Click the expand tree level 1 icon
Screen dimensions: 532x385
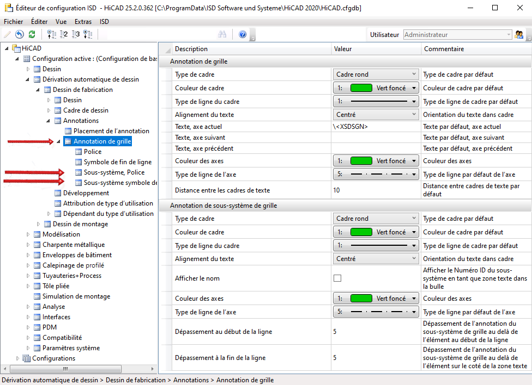[52, 34]
